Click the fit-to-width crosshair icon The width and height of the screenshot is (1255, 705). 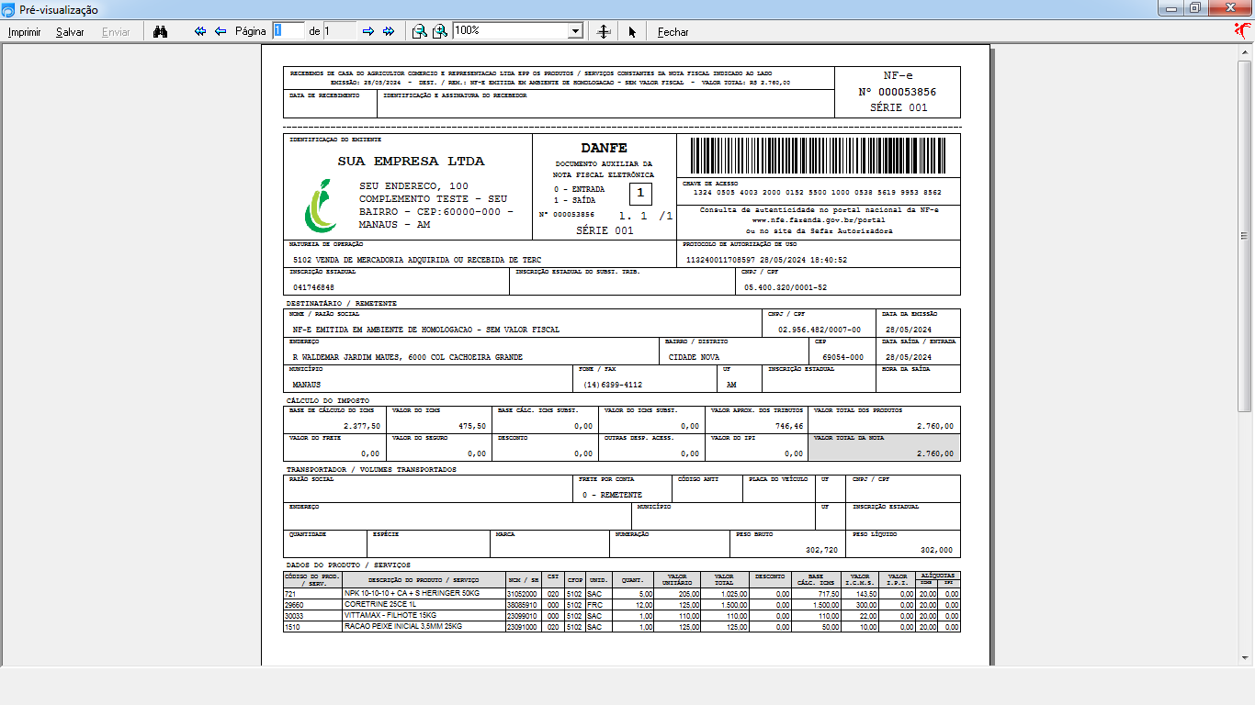(604, 31)
